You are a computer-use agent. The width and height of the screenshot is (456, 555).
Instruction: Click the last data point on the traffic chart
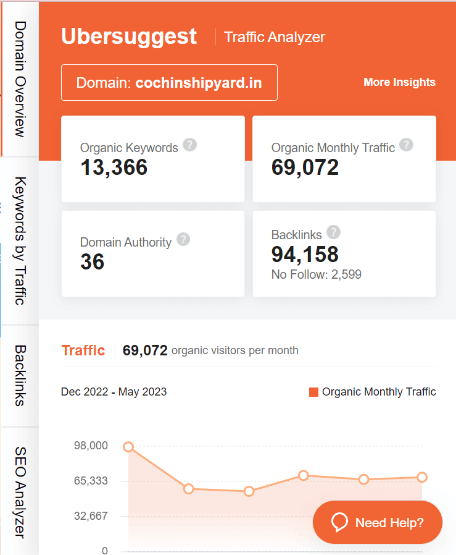pyautogui.click(x=422, y=477)
